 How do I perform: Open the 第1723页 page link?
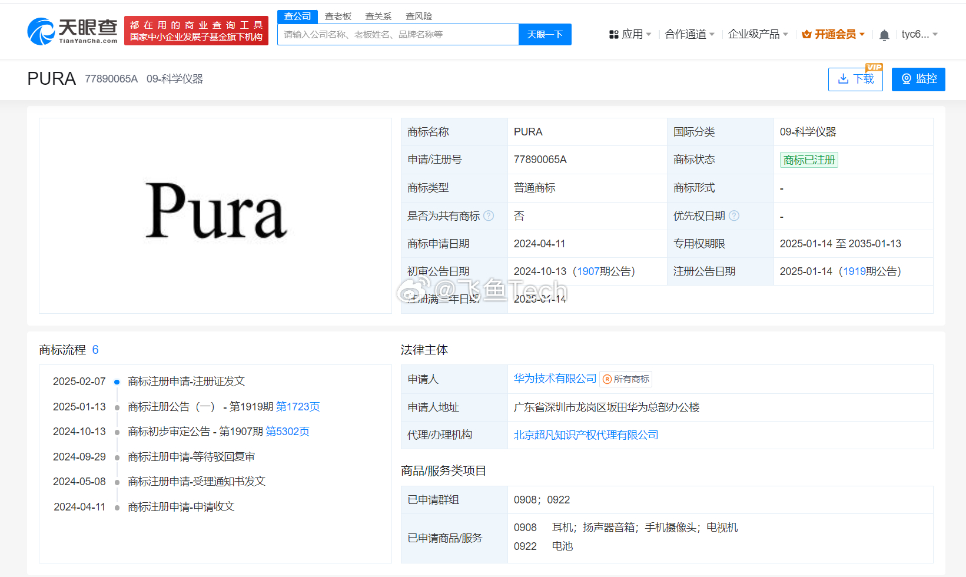(x=298, y=407)
